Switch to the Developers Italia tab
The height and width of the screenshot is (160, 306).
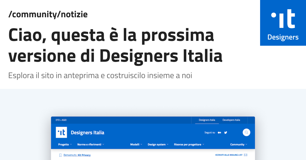(x=231, y=120)
